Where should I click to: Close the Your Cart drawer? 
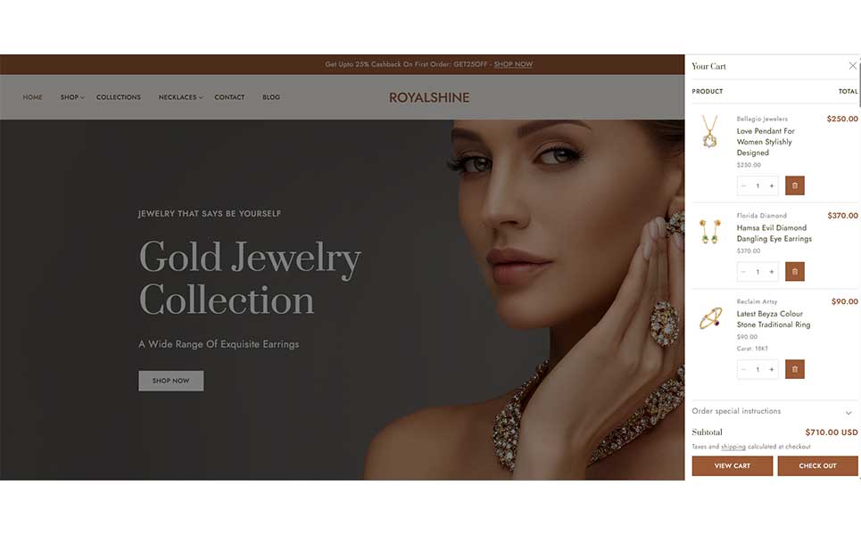852,66
